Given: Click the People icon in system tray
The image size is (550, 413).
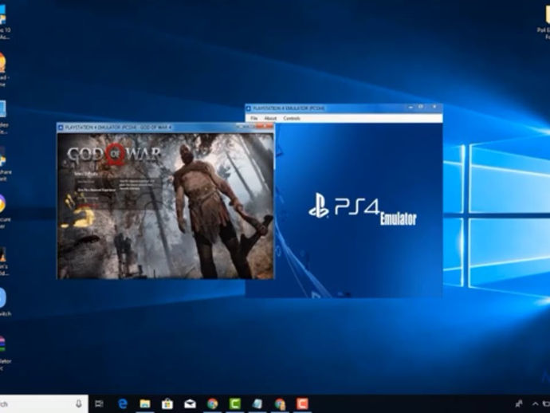Looking at the screenshot, I should pos(519,404).
